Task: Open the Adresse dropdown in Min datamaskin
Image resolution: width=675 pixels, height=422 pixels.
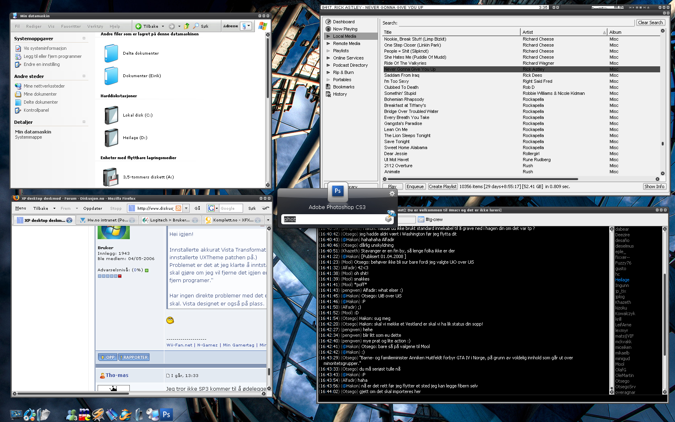Action: [x=249, y=26]
